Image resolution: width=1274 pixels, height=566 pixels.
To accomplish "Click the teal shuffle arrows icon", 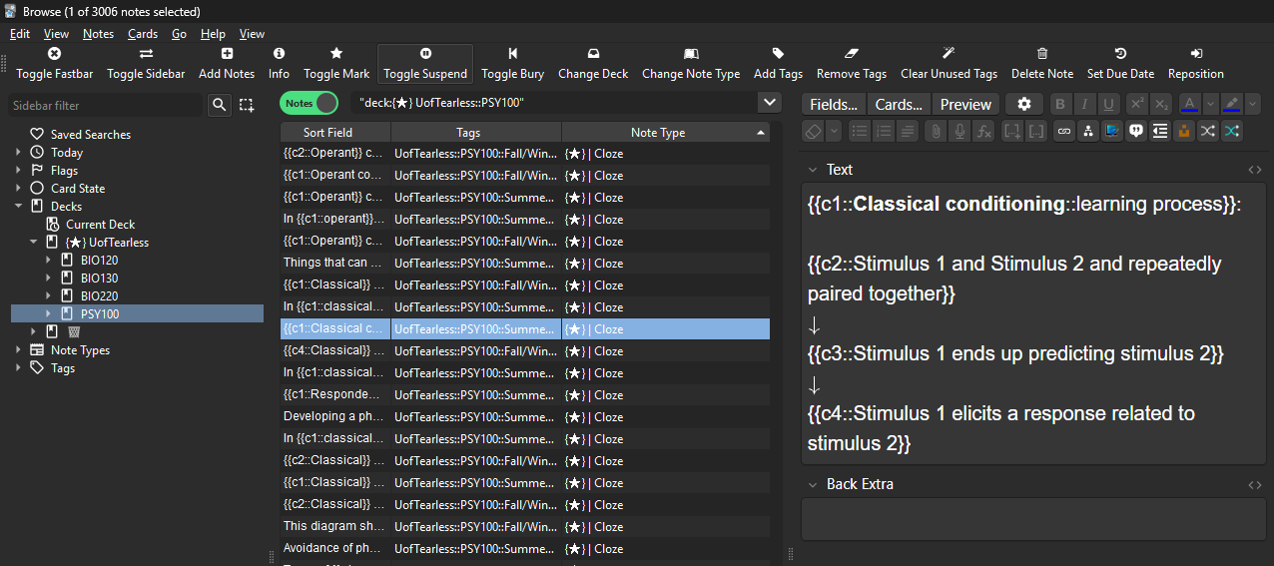I will pyautogui.click(x=1231, y=131).
